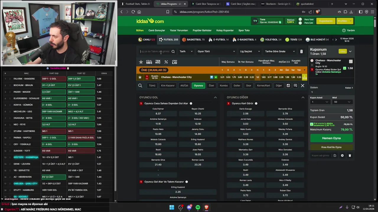Bookmark this page in the address bar
Screen dimensions: 378x212
tap(167, 12)
